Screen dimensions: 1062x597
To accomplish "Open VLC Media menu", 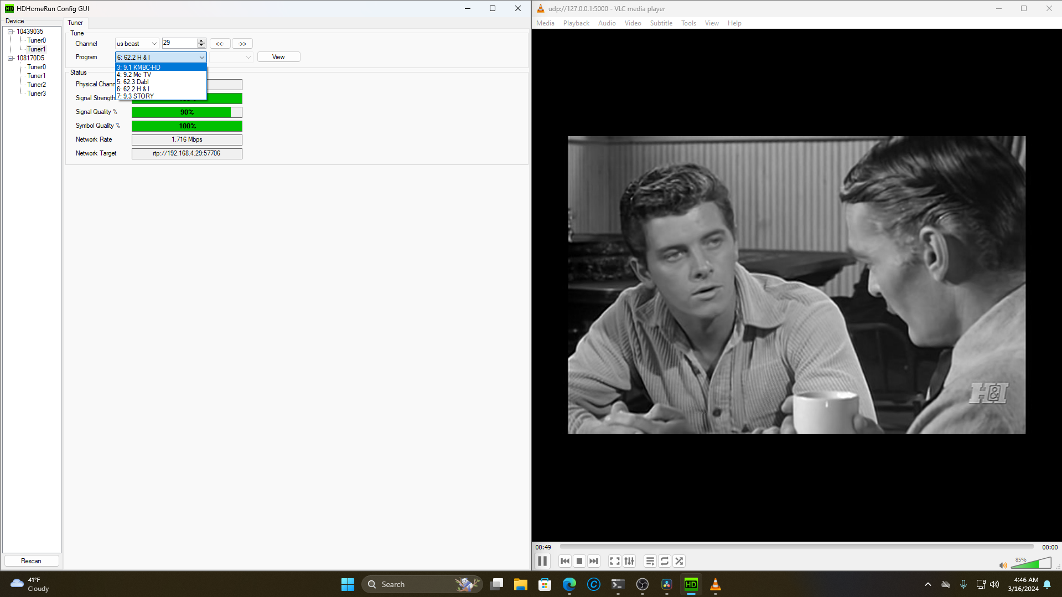I will tap(545, 23).
